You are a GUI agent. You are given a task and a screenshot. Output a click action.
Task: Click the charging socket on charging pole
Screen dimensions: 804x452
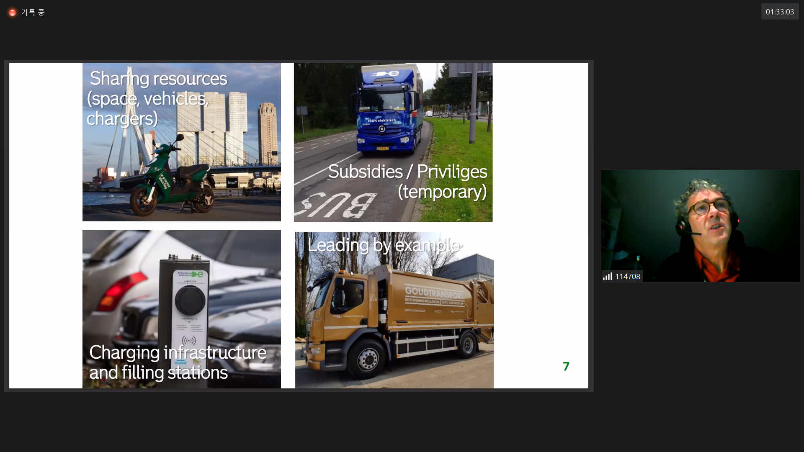click(x=190, y=300)
